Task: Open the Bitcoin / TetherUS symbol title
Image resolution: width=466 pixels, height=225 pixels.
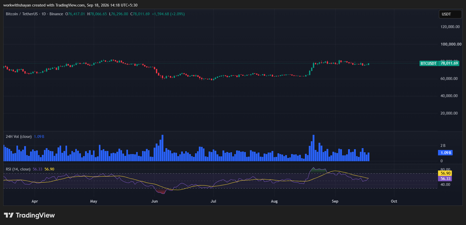Action: (x=35, y=14)
